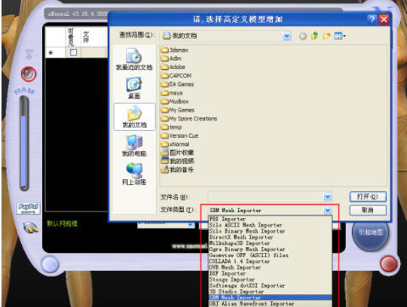The height and width of the screenshot is (307, 407).
Task: Open My Computer (我的电脑) shortcut
Action: pos(134,145)
